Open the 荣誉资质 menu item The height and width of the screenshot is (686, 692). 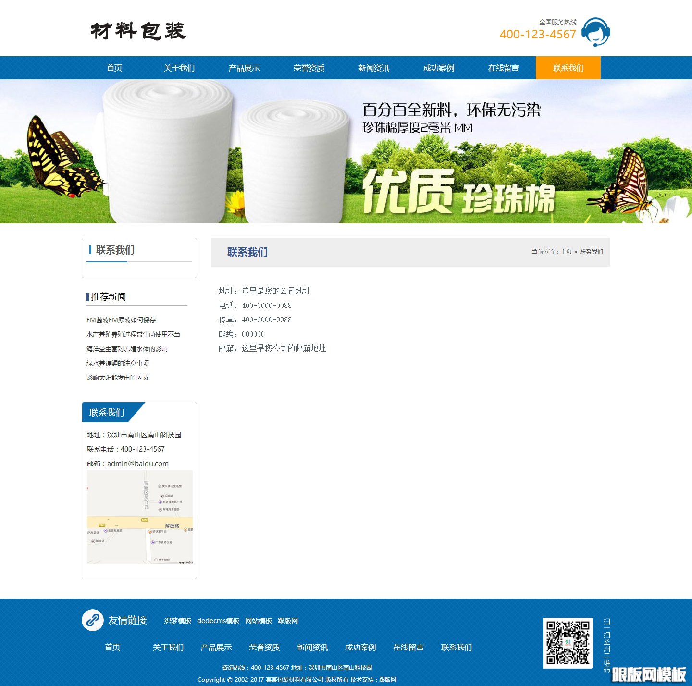coord(310,67)
